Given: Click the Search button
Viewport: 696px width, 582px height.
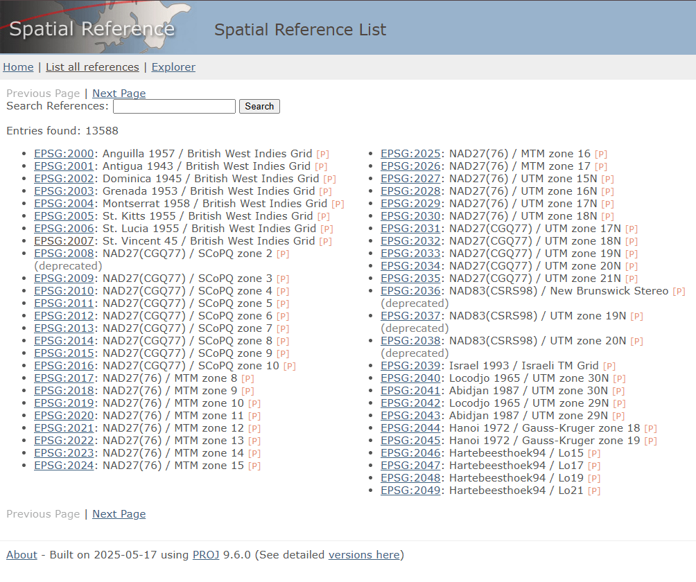Looking at the screenshot, I should (259, 107).
